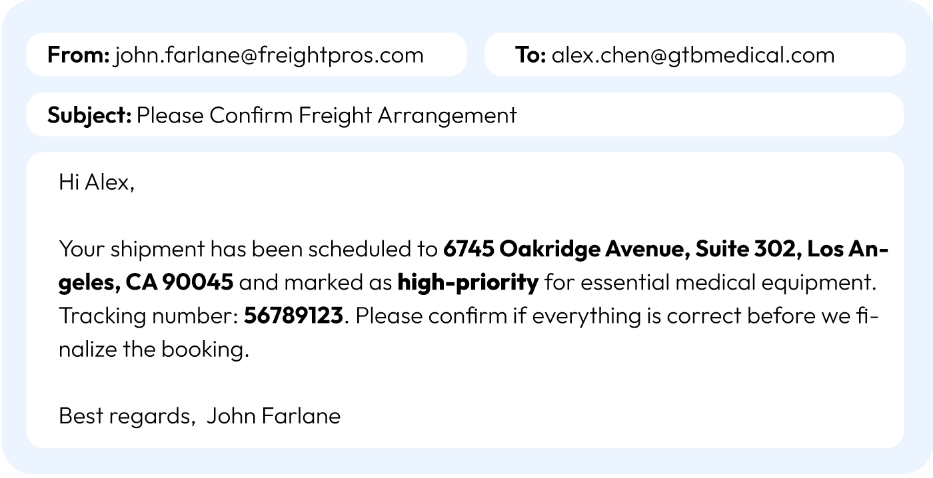
Task: Click the bold From label
Action: [78, 55]
